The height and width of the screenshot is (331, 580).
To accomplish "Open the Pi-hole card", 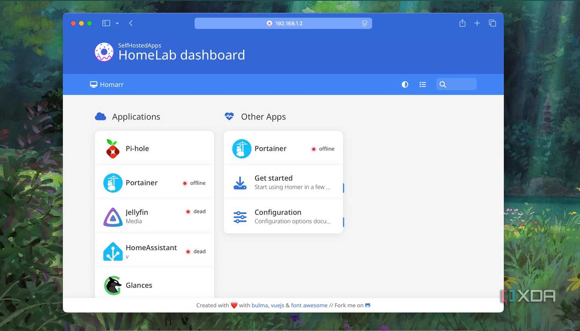I will tap(154, 148).
